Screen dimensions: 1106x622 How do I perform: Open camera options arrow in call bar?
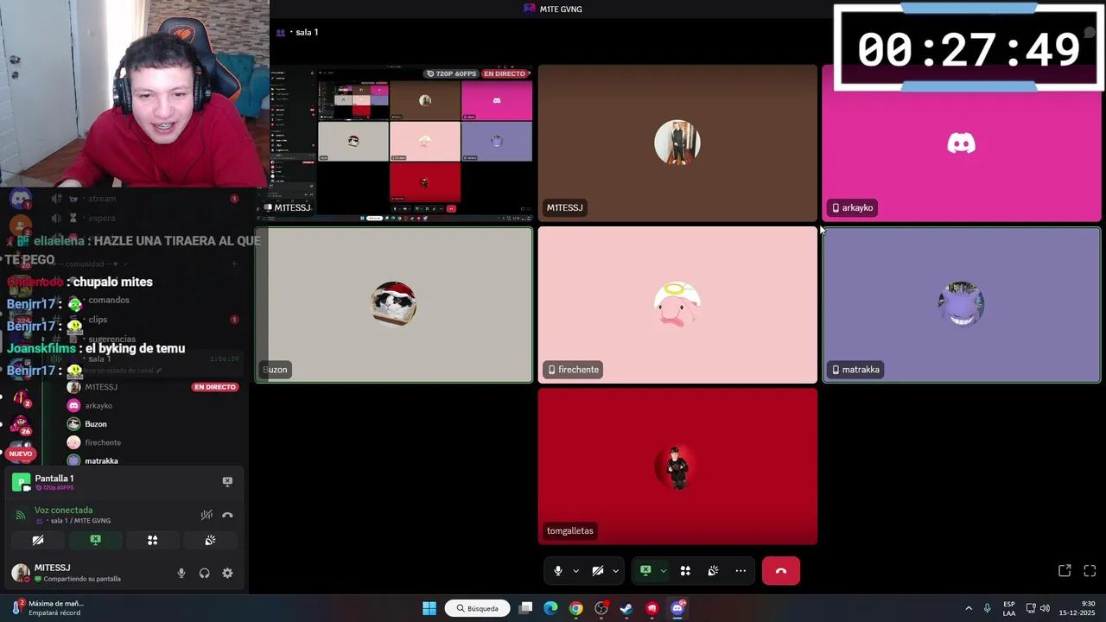[615, 571]
